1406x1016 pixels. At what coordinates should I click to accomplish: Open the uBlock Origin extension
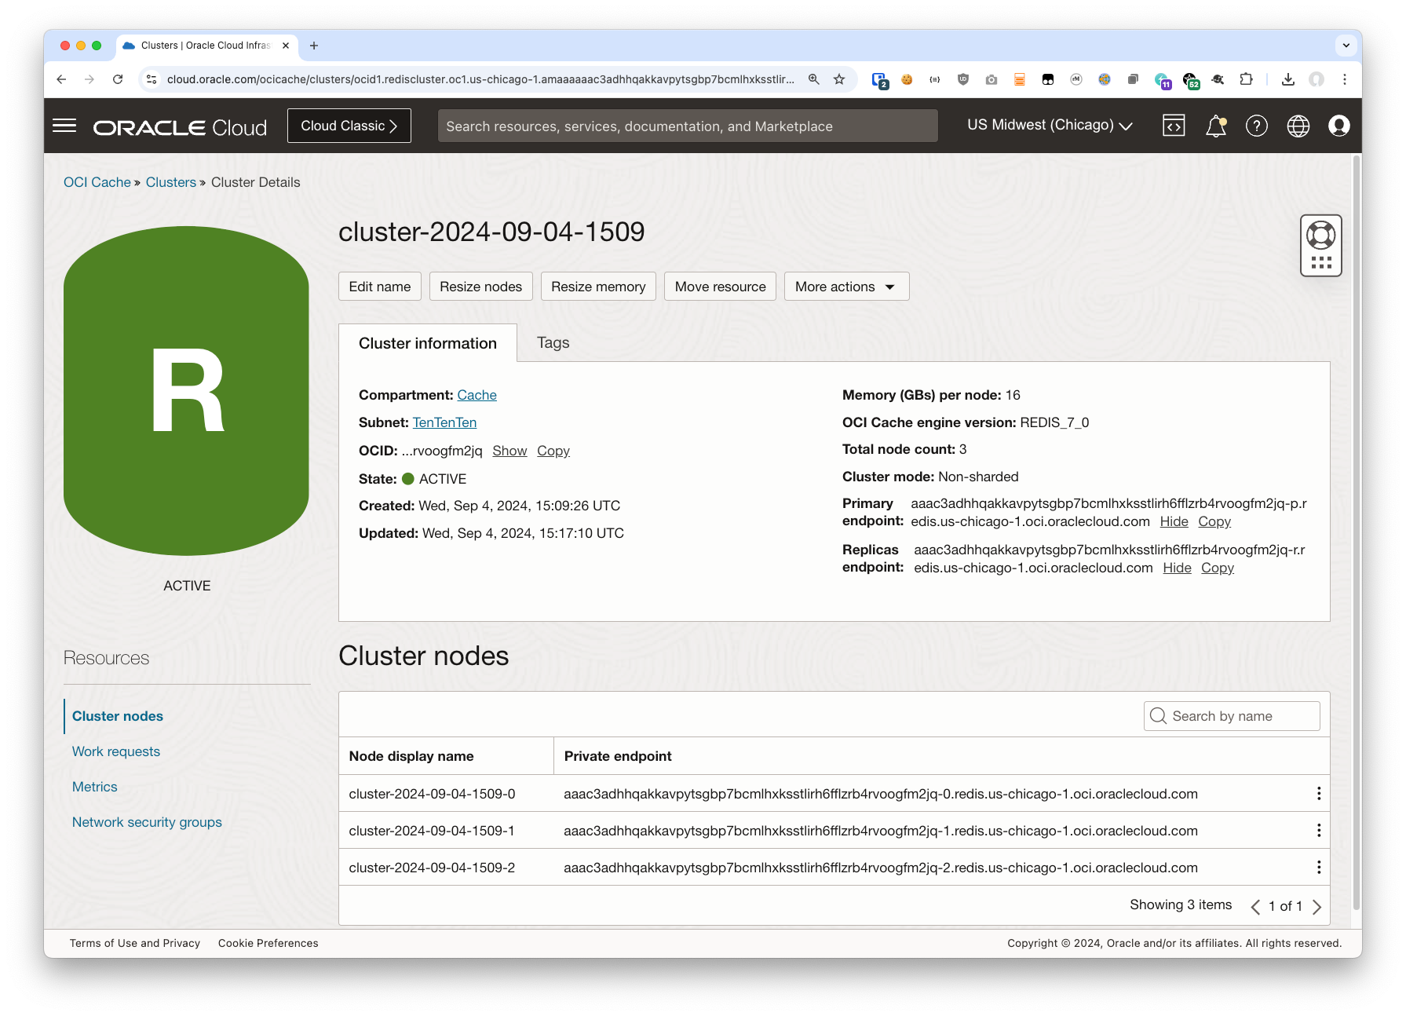coord(962,79)
